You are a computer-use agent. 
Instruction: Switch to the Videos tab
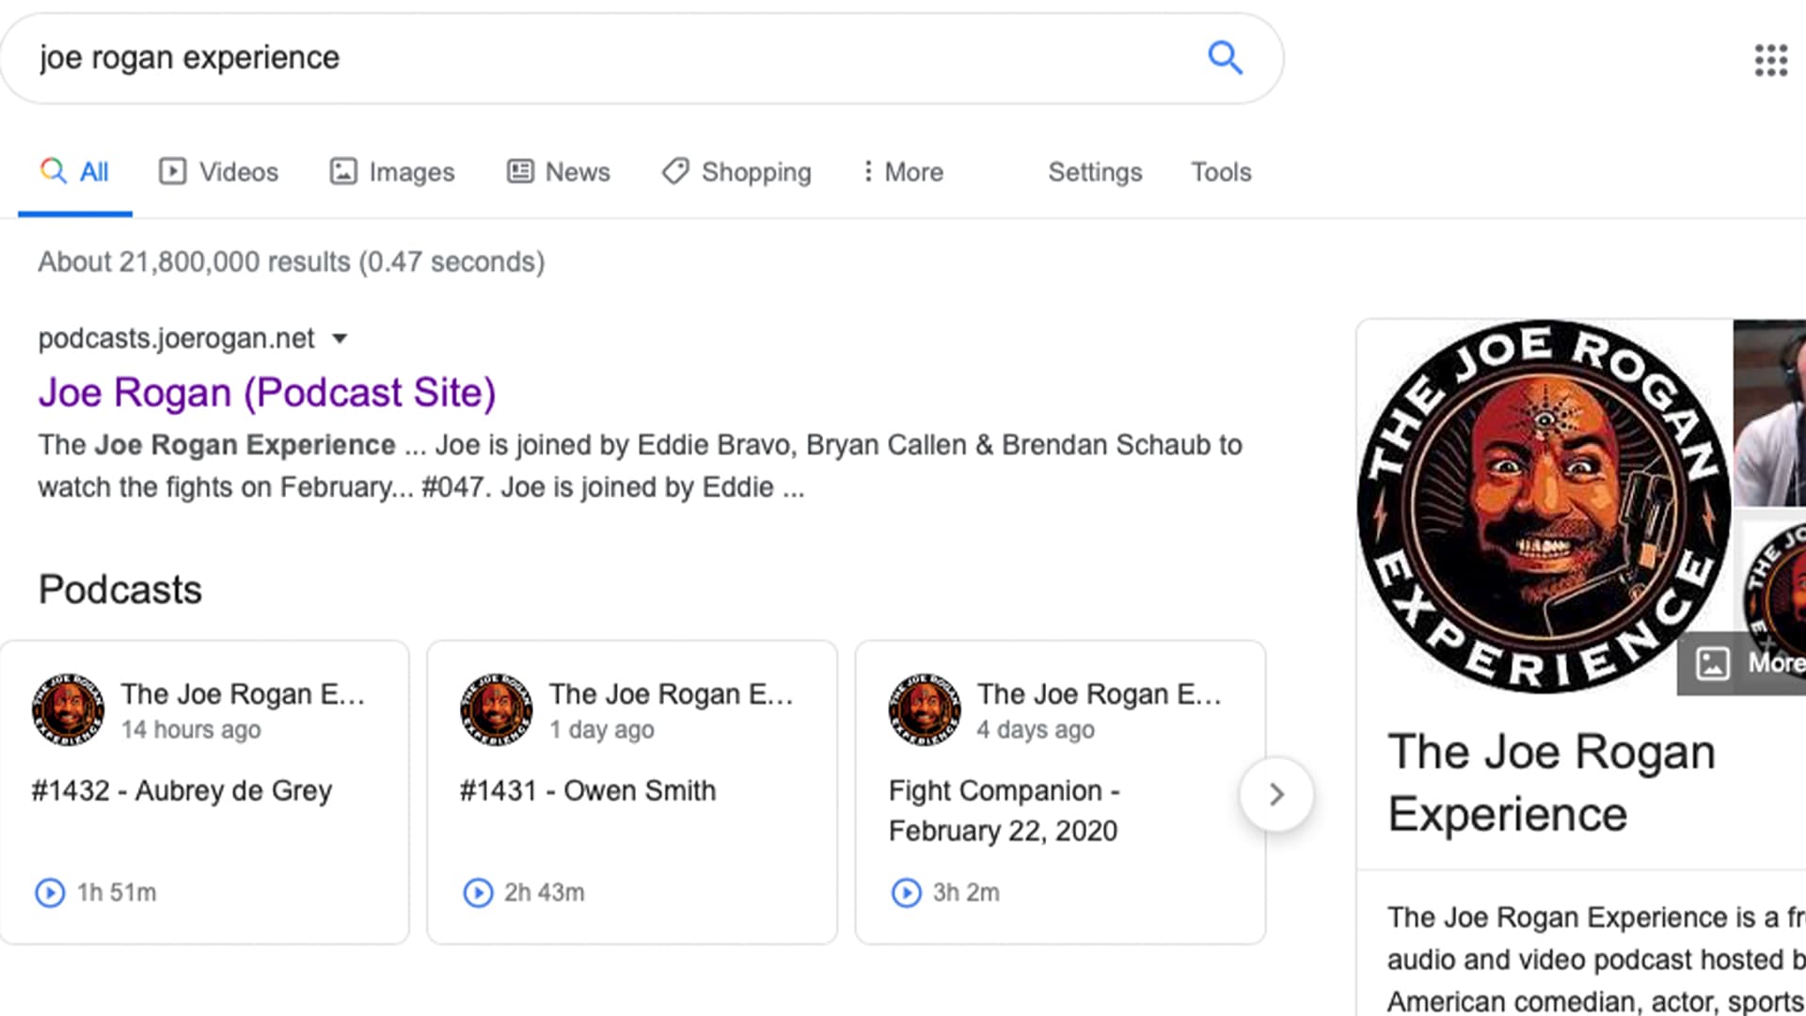click(x=219, y=172)
